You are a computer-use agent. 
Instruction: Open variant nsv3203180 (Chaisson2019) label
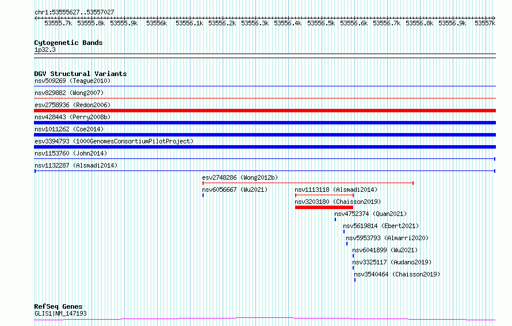338,202
